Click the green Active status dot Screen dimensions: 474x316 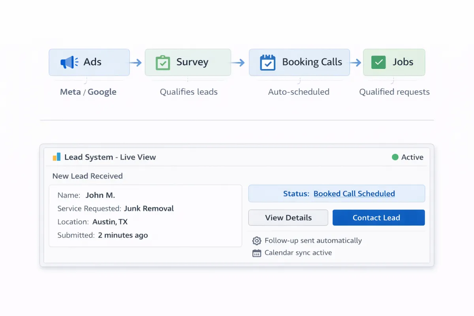(x=395, y=157)
